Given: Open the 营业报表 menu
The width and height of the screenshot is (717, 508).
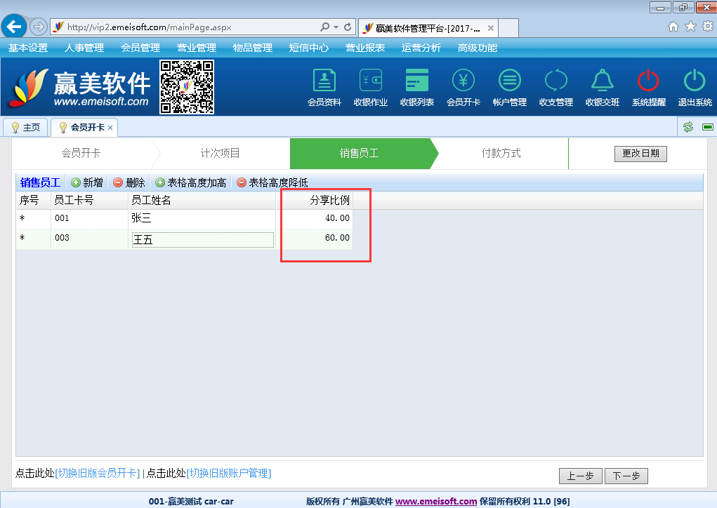Looking at the screenshot, I should (364, 48).
